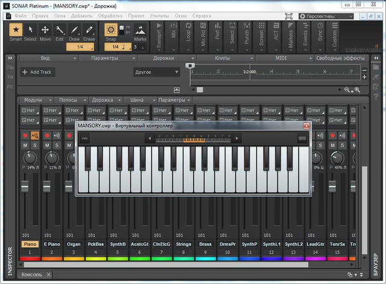
Task: Mute the Piano track
Action: point(25,145)
